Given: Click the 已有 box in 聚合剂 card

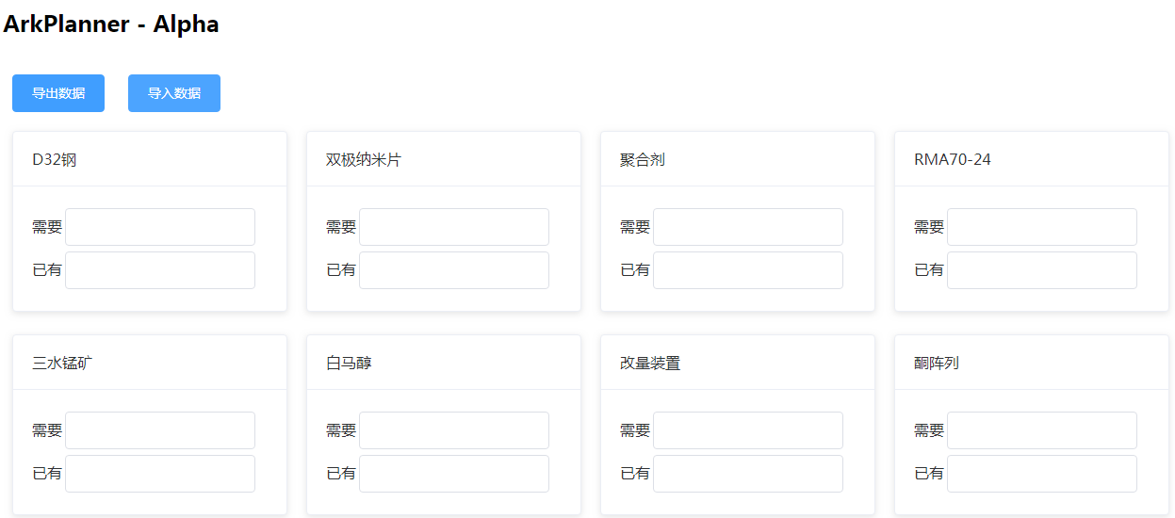Looking at the screenshot, I should click(748, 270).
